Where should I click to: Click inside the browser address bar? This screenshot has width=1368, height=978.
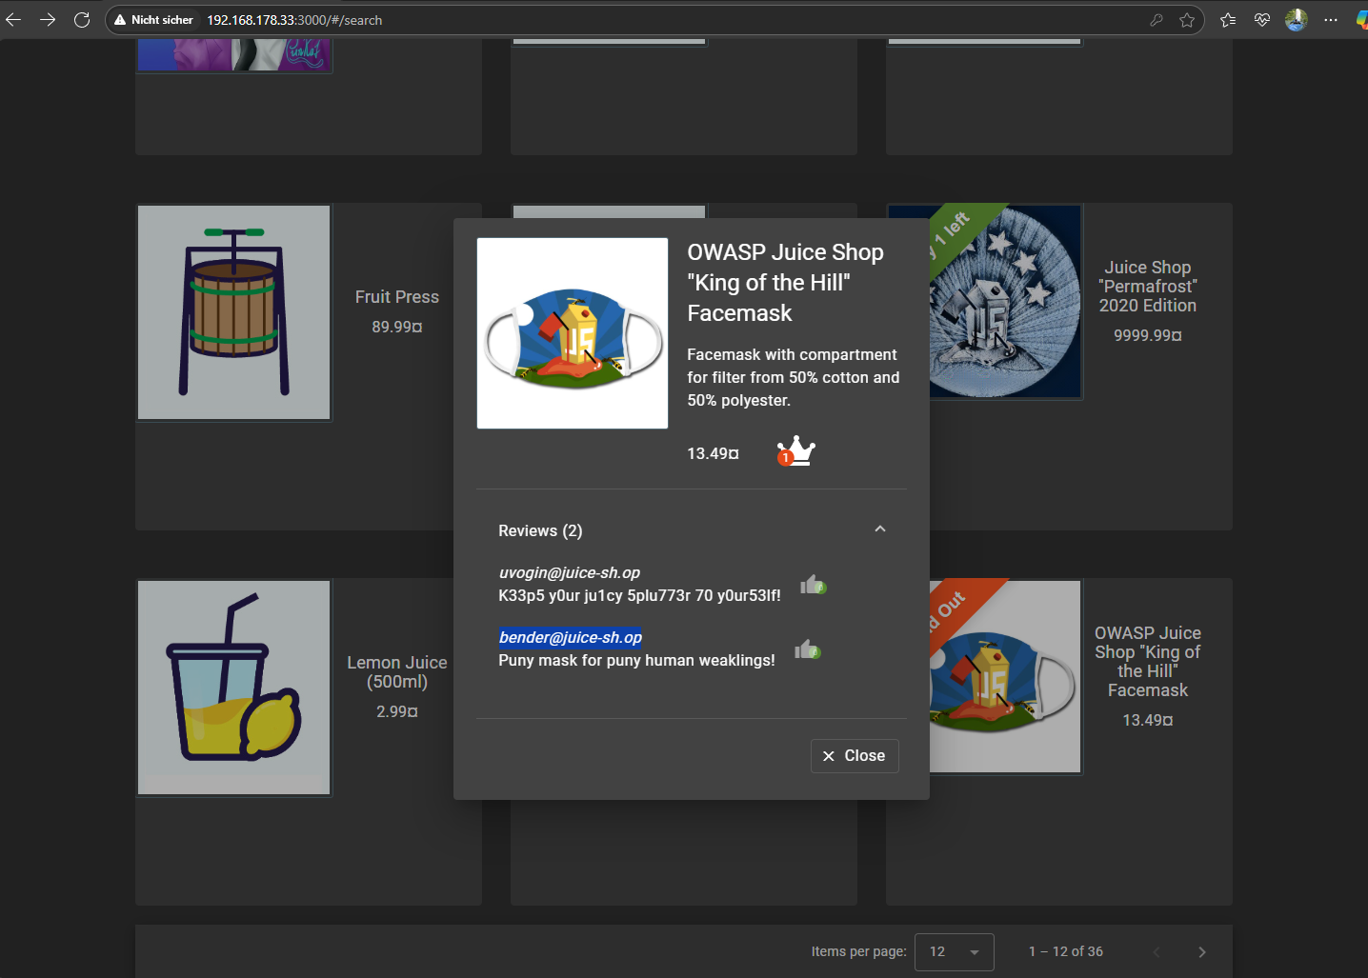pos(381,19)
